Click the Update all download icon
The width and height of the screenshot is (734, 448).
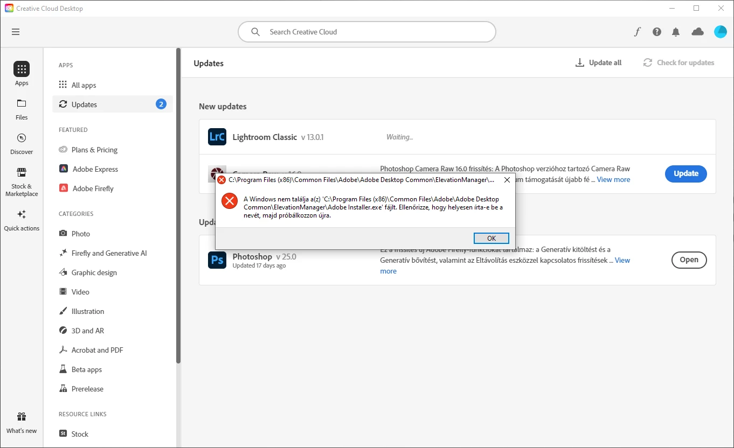[x=580, y=62]
